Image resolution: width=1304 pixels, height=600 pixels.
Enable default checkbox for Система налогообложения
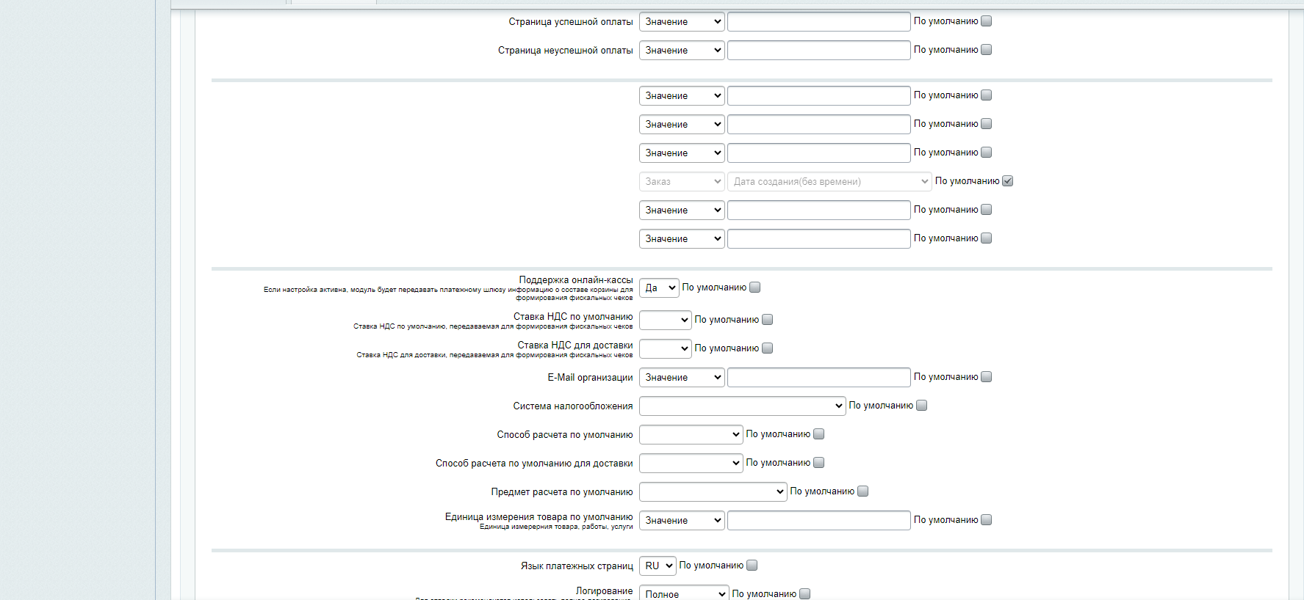(922, 406)
